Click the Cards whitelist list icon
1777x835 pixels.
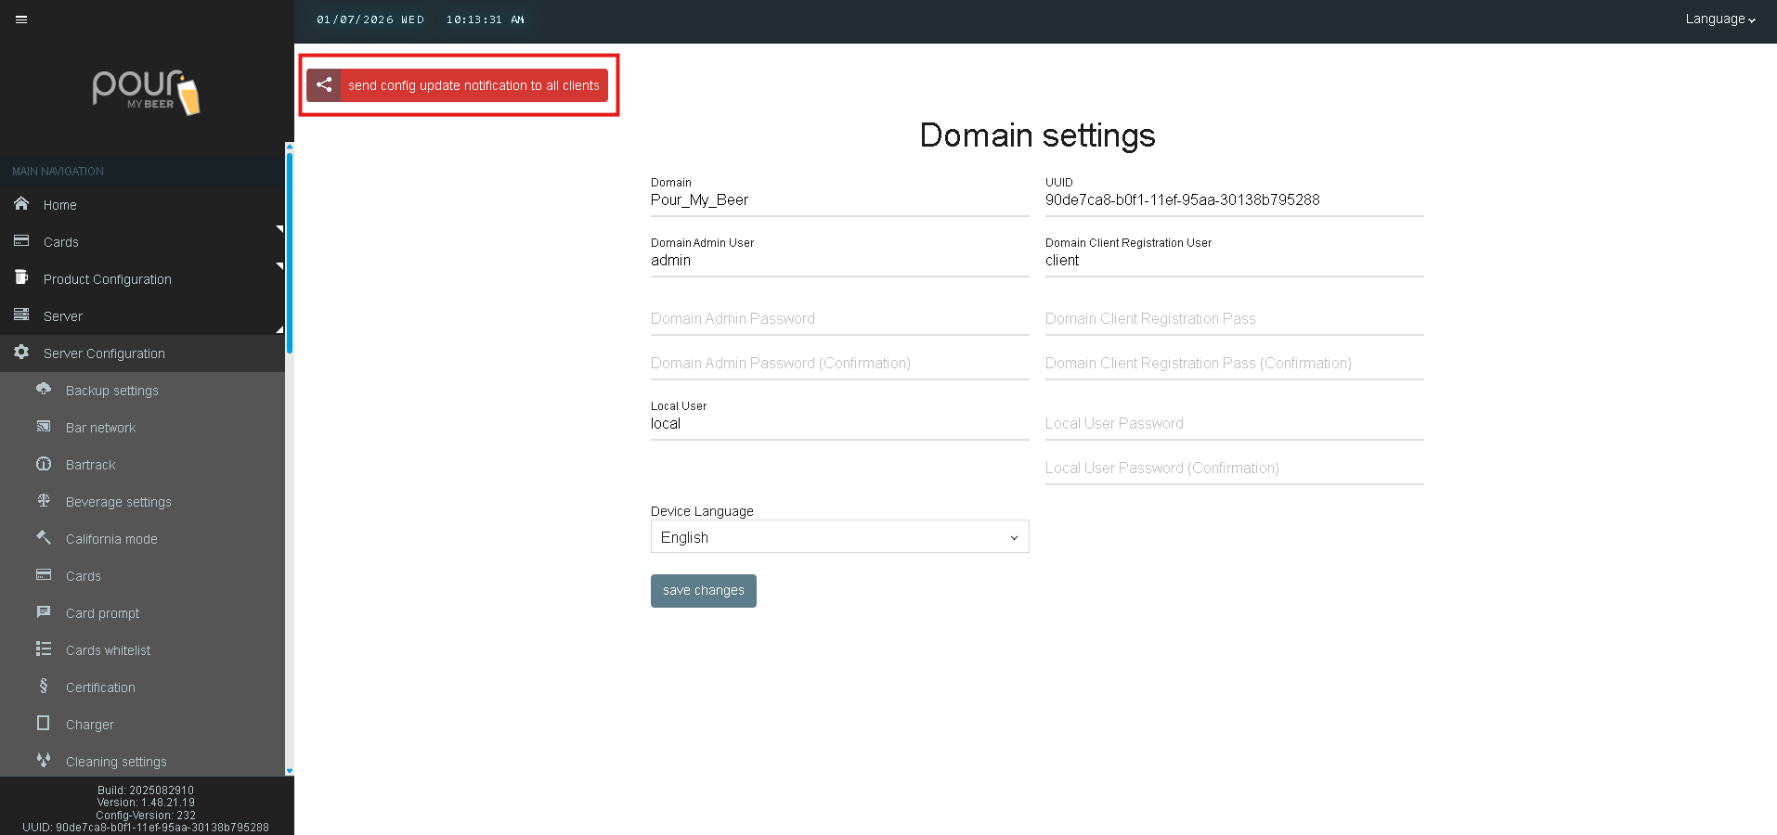pyautogui.click(x=44, y=649)
